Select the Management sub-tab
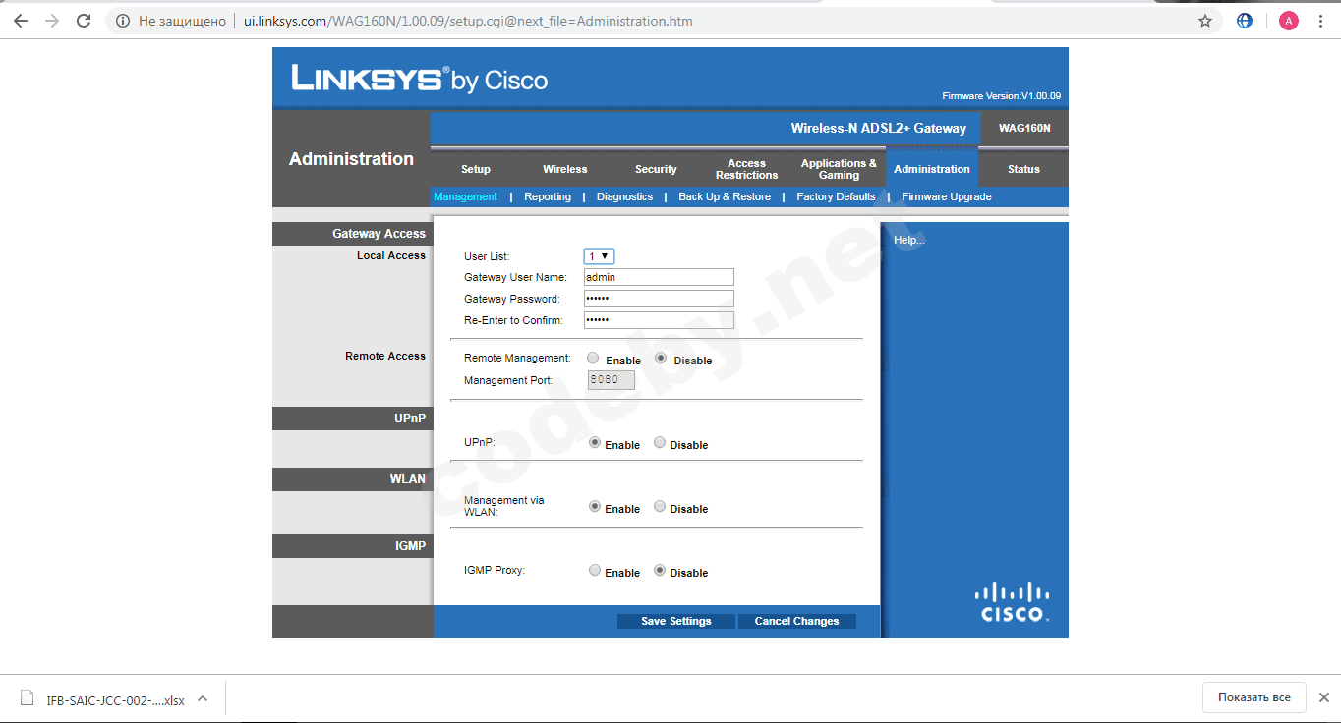Viewport: 1341px width, 723px height. pos(466,196)
